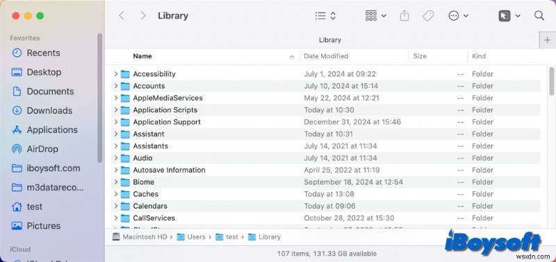Click the Search magnifier icon
The height and width of the screenshot is (262, 556).
[539, 15]
